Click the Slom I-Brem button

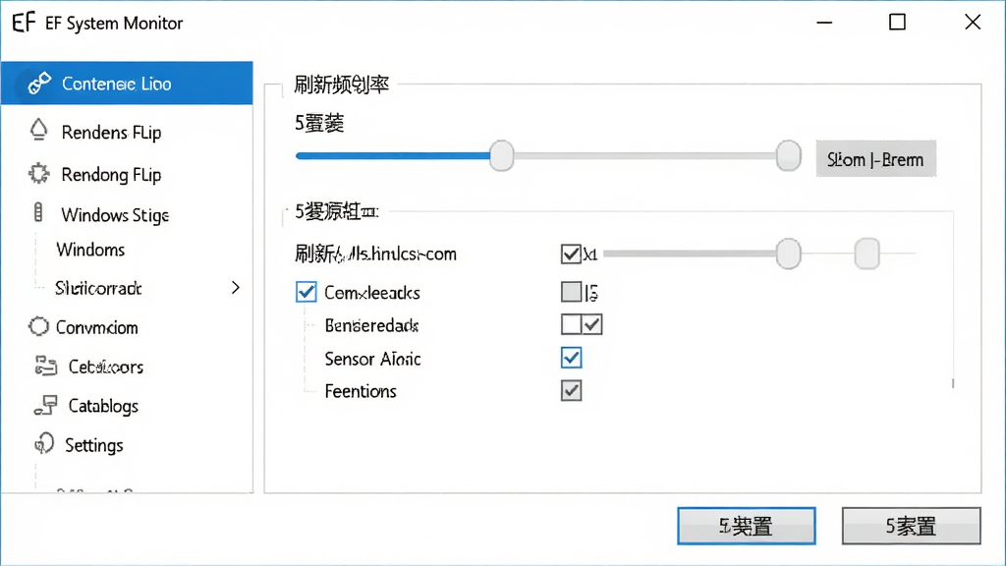coord(875,158)
